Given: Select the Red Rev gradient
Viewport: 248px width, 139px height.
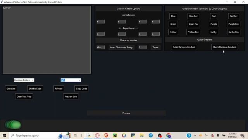Looking at the screenshot, I should point(234,16).
